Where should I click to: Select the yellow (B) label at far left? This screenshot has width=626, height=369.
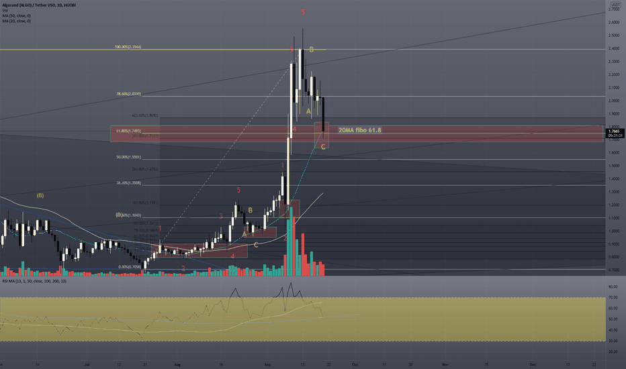coord(40,195)
